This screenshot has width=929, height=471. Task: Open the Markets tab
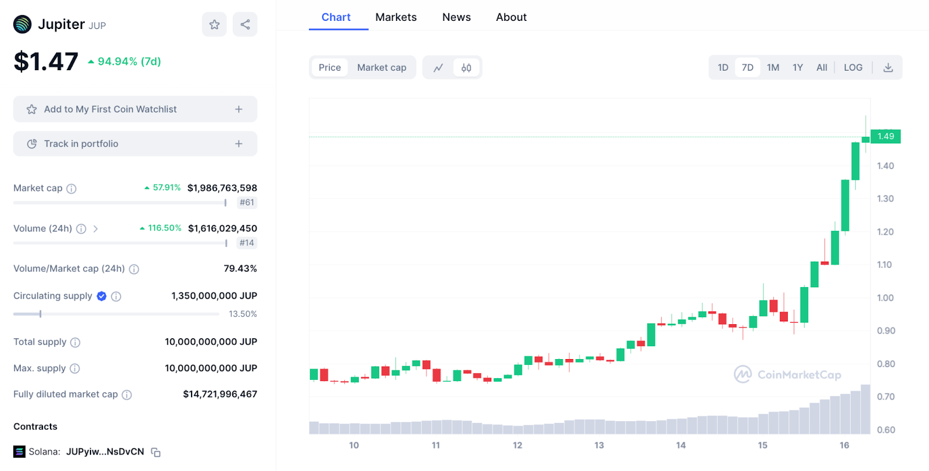[x=396, y=17]
